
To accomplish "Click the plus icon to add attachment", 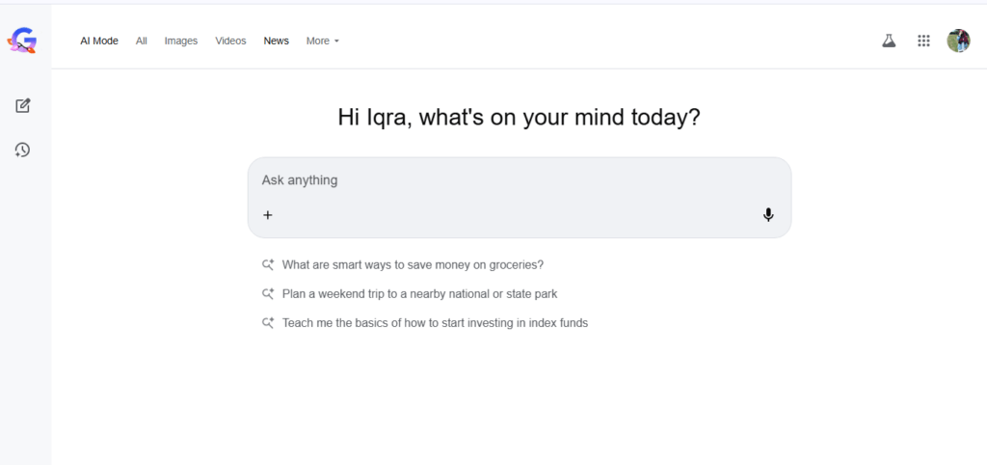I will click(x=268, y=215).
